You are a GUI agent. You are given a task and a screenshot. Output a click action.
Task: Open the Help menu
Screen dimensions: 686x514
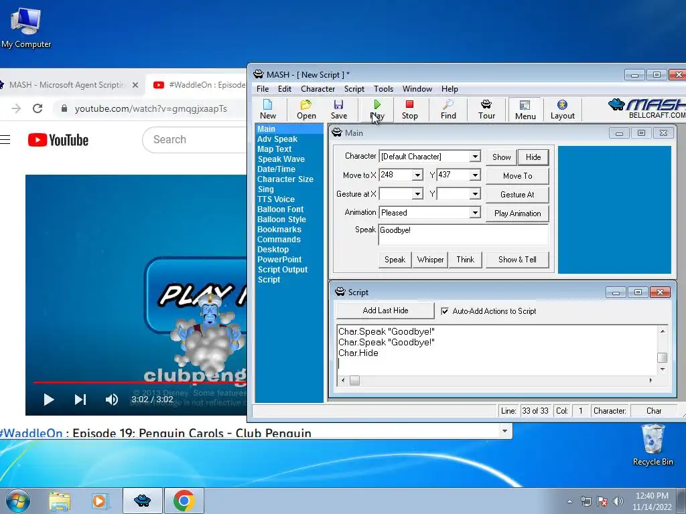pyautogui.click(x=450, y=89)
